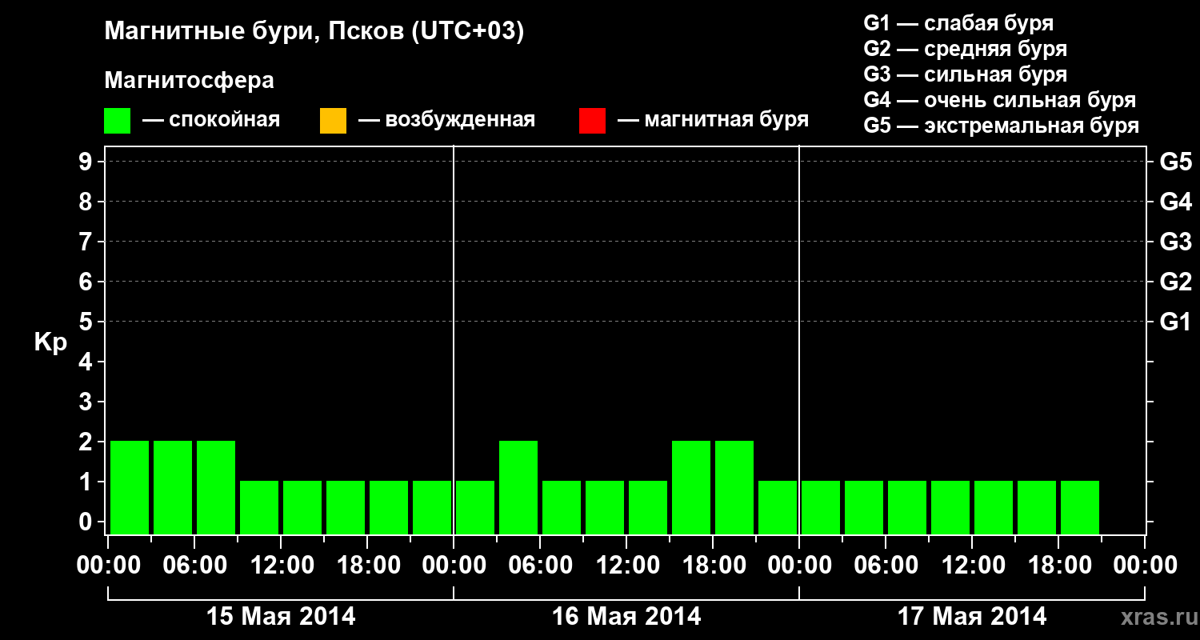Click the 16 May bar starting at 00:00
The width and height of the screenshot is (1200, 640).
pyautogui.click(x=475, y=507)
